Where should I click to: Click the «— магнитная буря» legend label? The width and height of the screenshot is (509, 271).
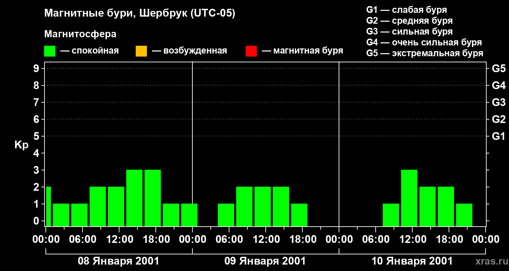(x=303, y=51)
